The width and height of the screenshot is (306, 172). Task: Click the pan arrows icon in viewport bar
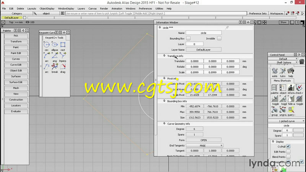[264, 22]
